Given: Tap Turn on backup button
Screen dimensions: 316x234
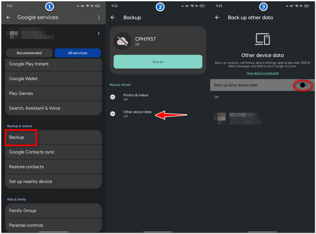Looking at the screenshot, I should [158, 62].
